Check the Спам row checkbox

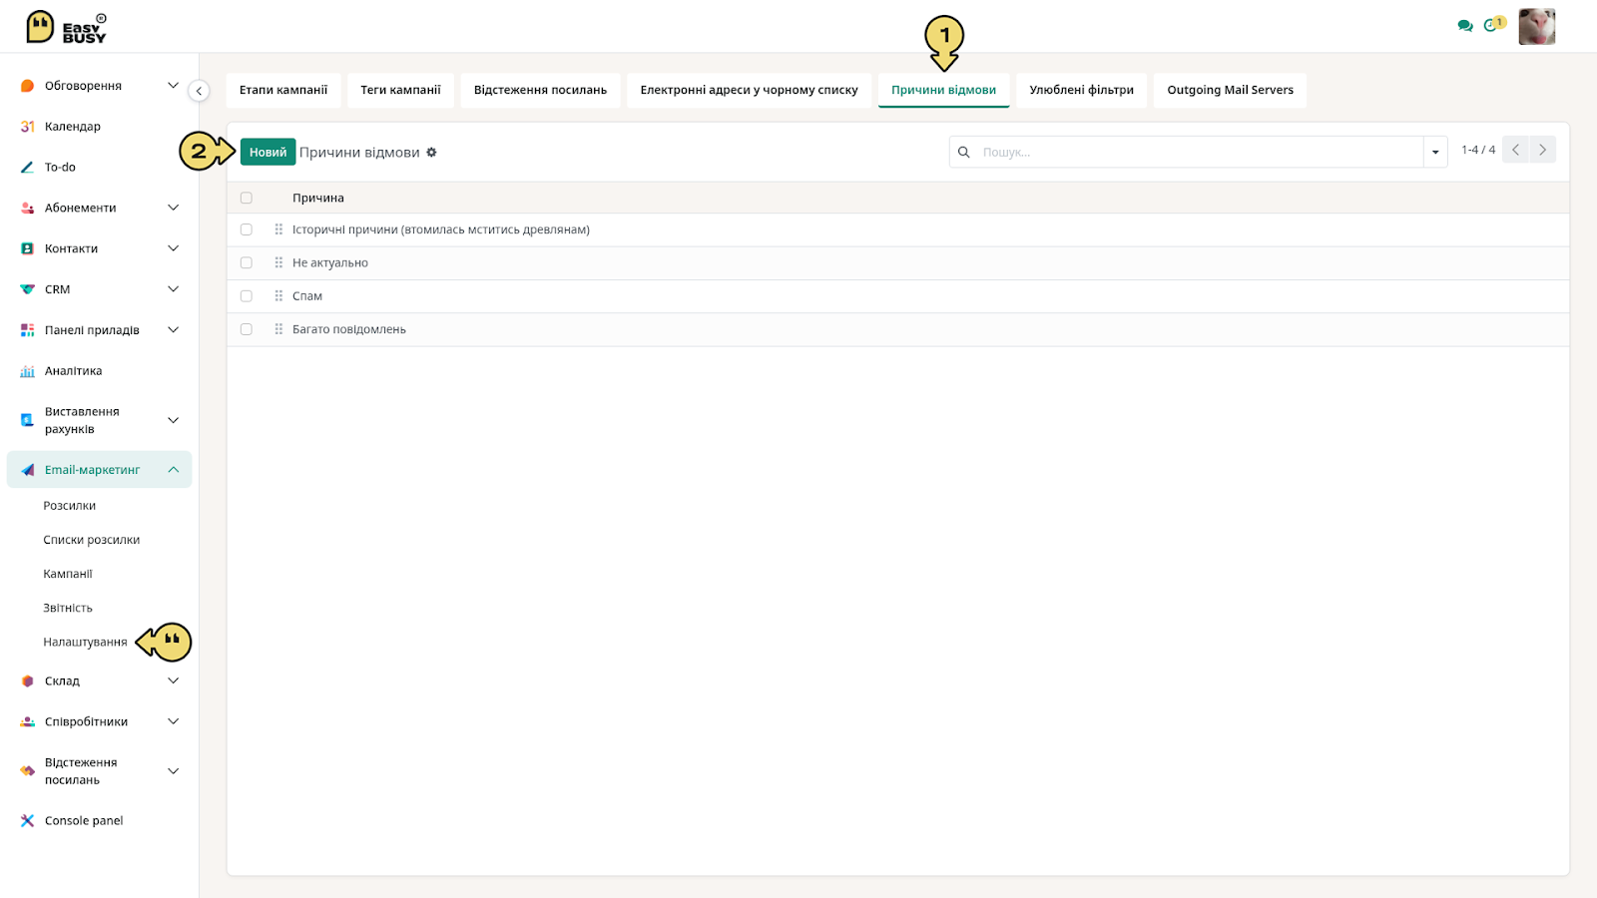[247, 296]
